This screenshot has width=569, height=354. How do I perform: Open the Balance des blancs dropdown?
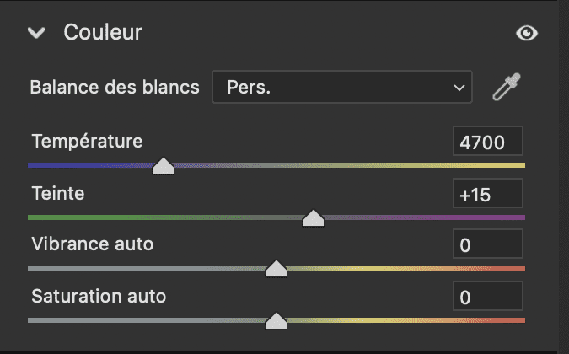click(341, 87)
